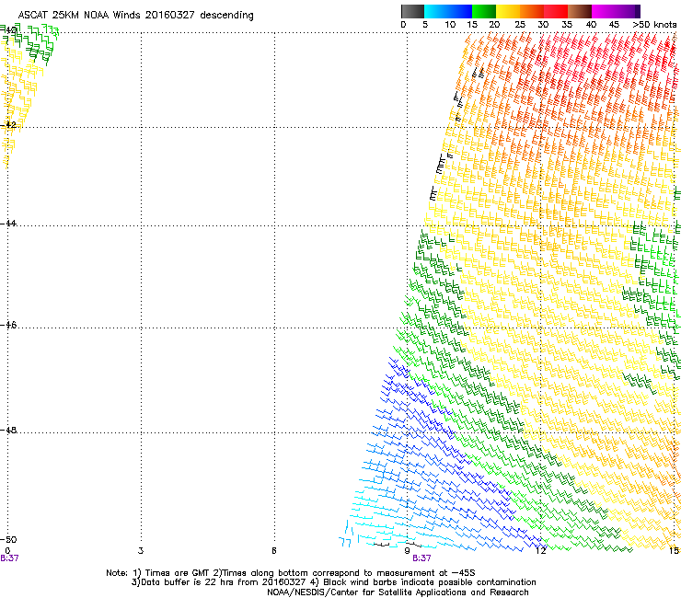This screenshot has height=598, width=681.
Task: Click the "-50" latitude axis label
Action: (8, 540)
